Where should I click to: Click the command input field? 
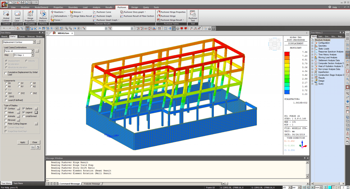tap(175, 181)
